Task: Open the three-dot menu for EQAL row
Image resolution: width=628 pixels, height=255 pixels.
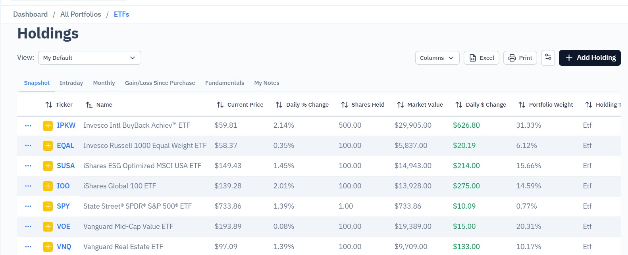Action: 28,146
